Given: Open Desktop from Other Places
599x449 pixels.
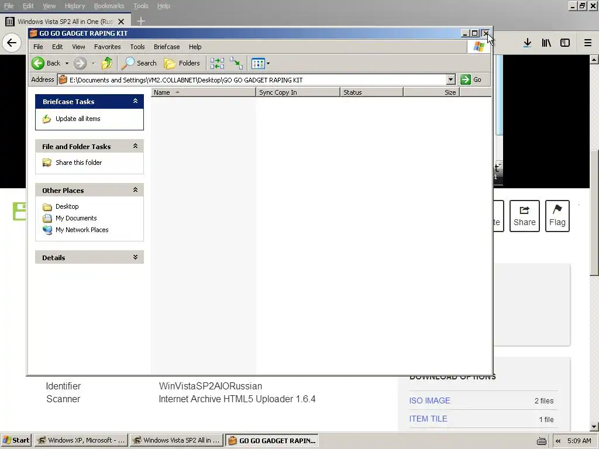Looking at the screenshot, I should pos(67,206).
